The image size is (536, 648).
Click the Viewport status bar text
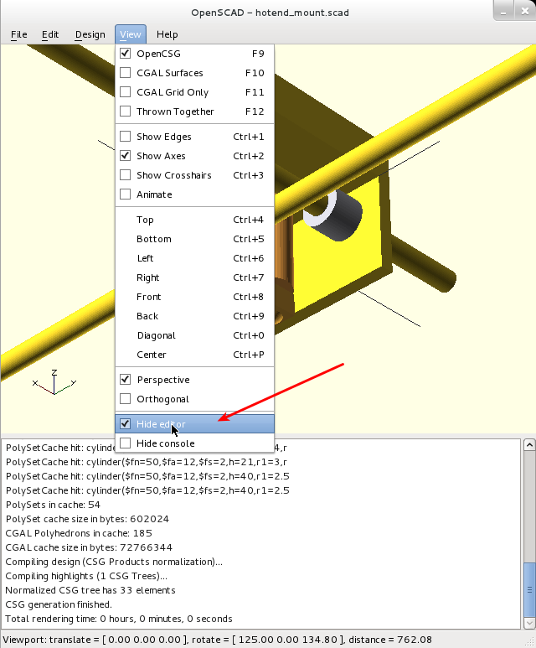pos(217,640)
